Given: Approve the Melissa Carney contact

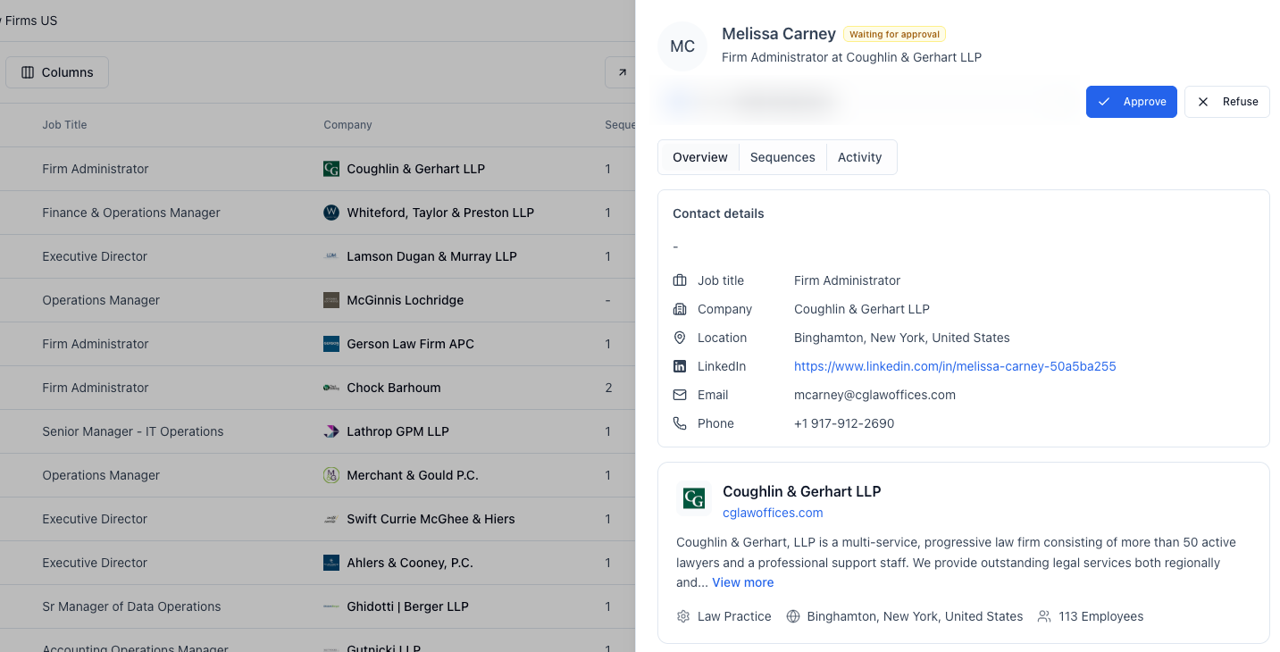Looking at the screenshot, I should click(x=1131, y=102).
